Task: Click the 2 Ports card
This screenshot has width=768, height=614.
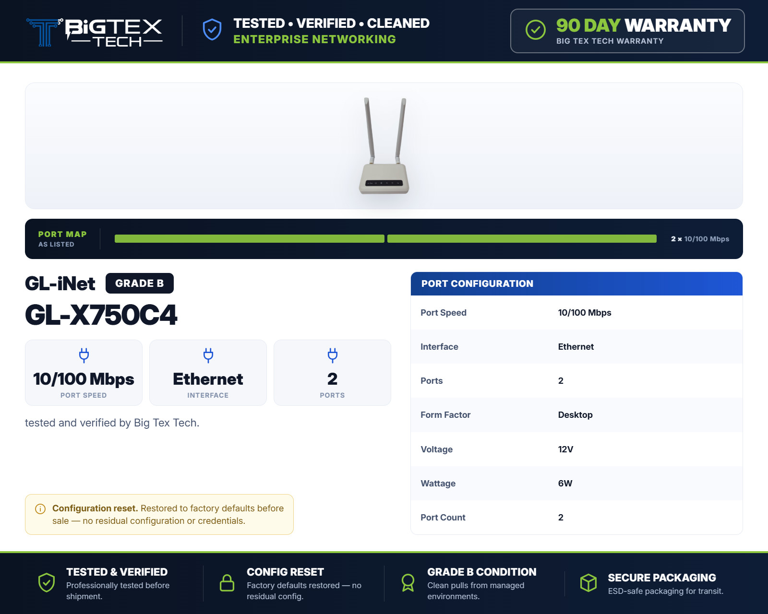Action: [x=333, y=373]
